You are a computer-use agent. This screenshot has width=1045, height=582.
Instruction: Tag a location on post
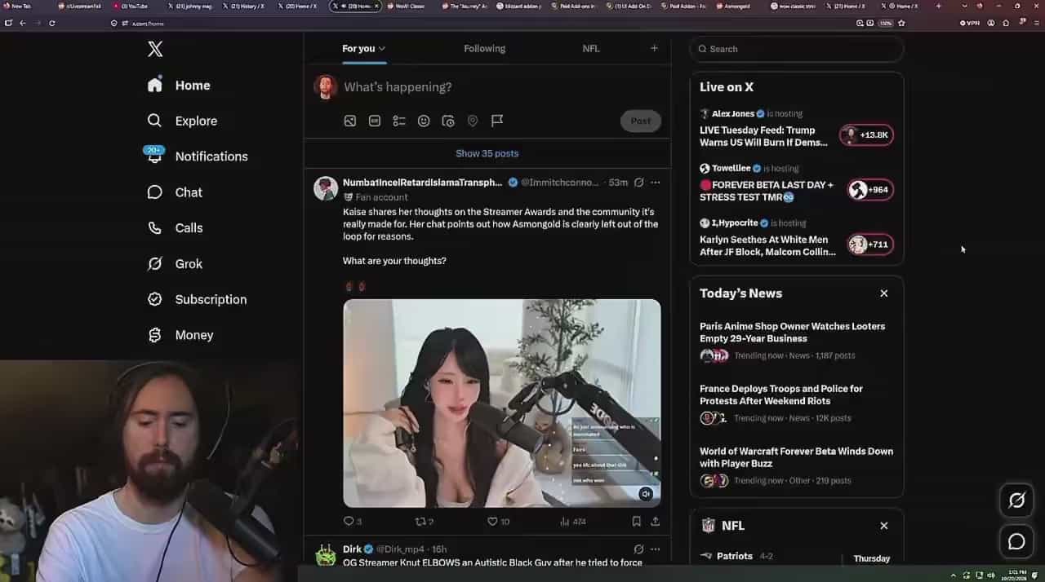click(472, 121)
